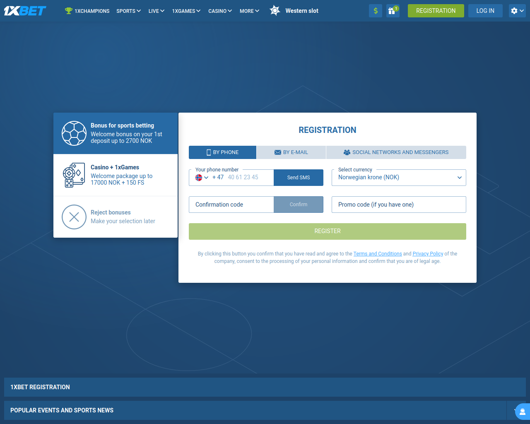Click the green REGISTRATION header button
The image size is (530, 424).
[x=436, y=11]
